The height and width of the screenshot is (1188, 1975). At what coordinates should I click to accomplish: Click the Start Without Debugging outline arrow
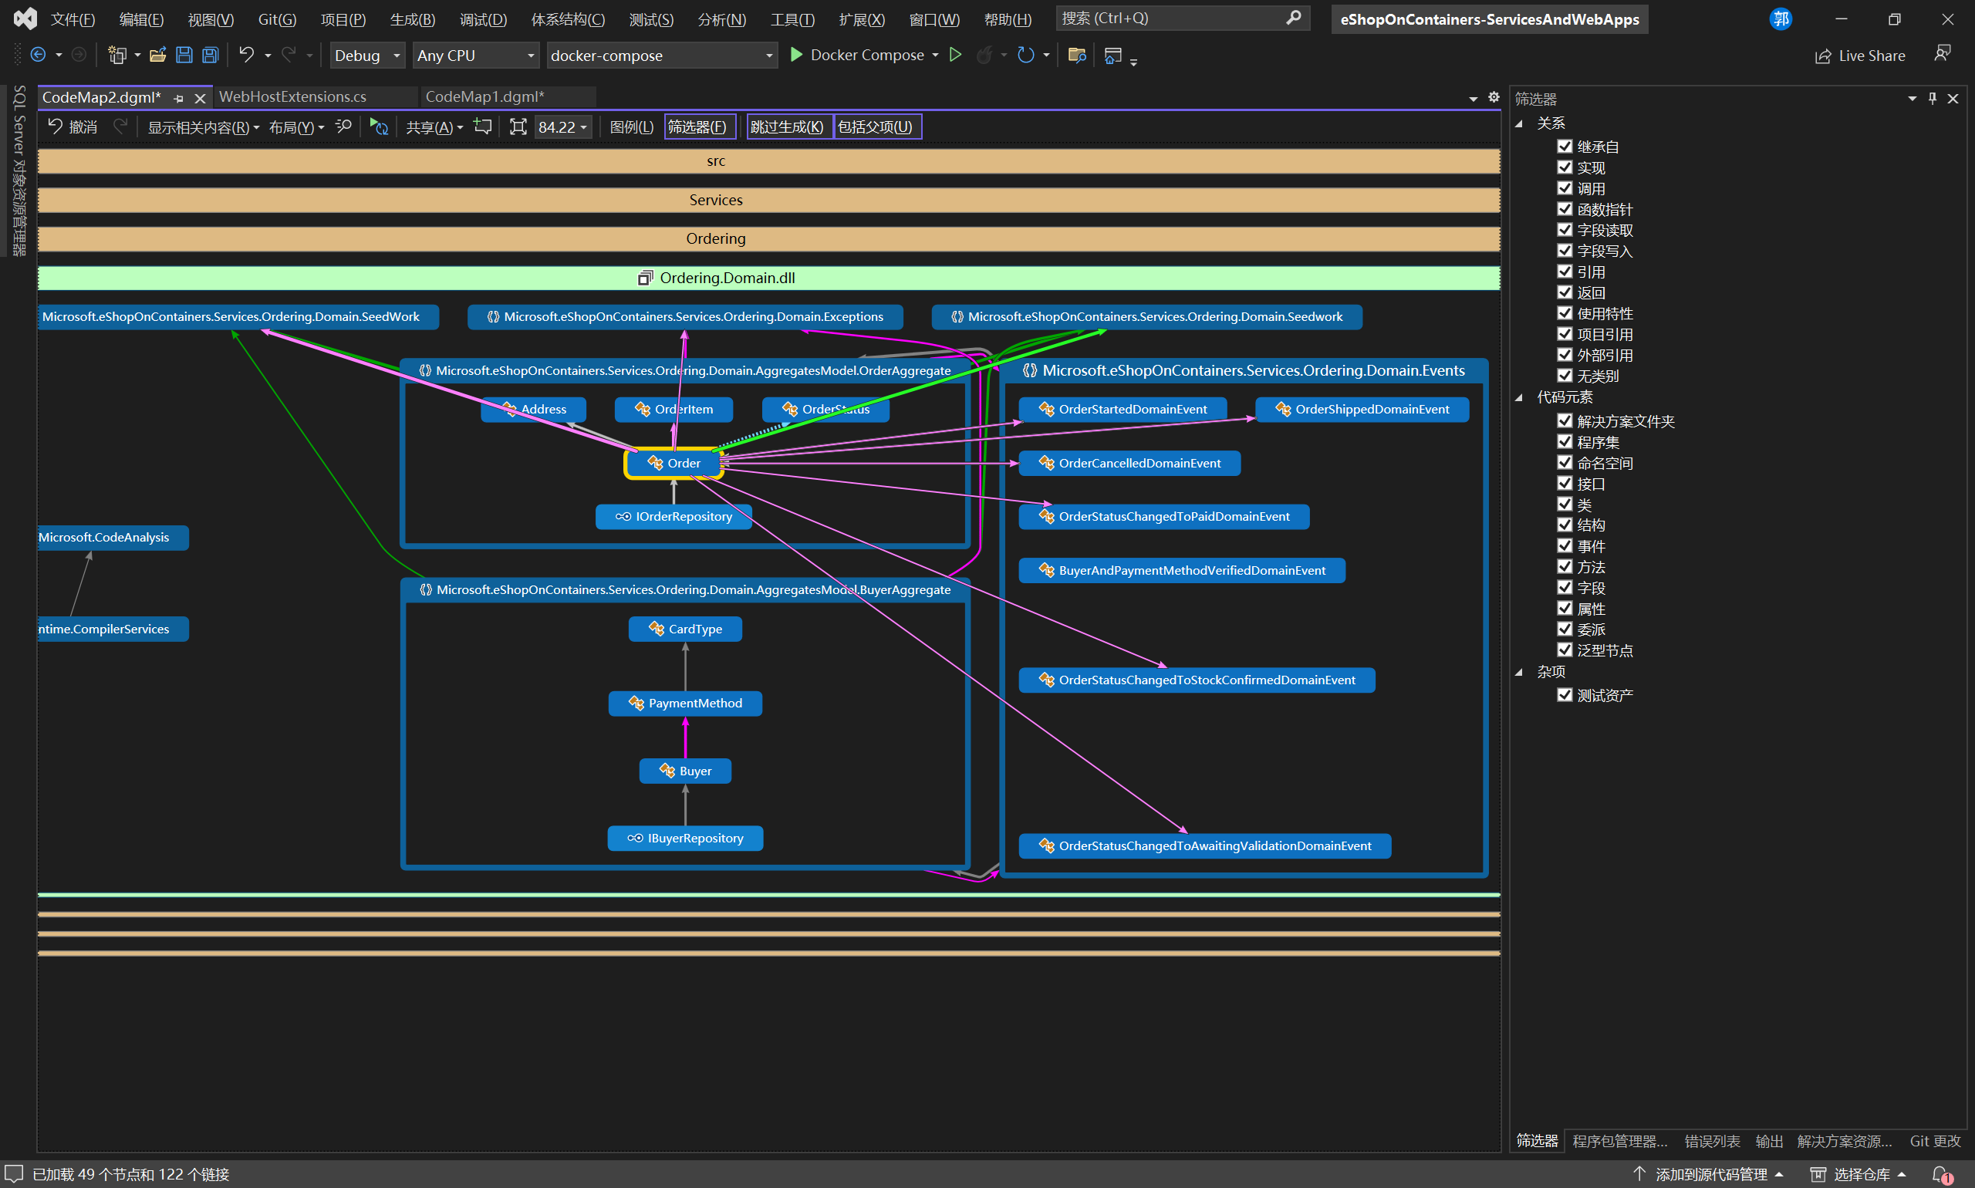tap(955, 56)
